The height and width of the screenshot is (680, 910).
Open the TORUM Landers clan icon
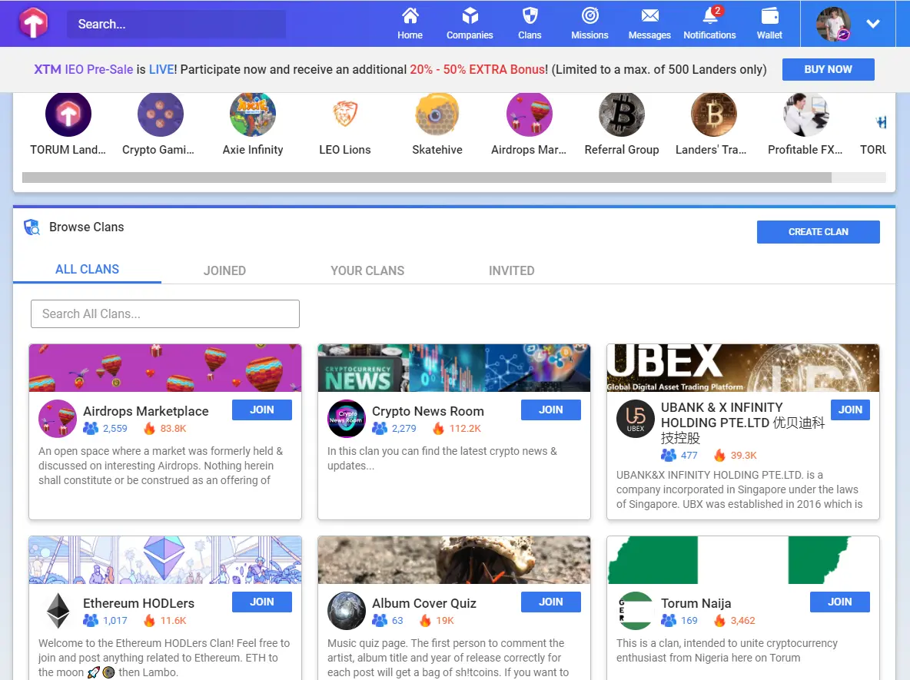68,114
